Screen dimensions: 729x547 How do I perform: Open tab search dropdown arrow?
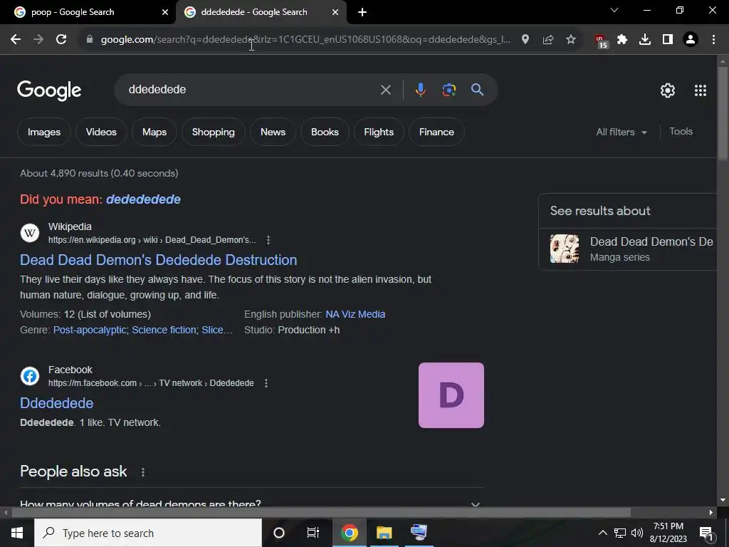[x=614, y=10]
